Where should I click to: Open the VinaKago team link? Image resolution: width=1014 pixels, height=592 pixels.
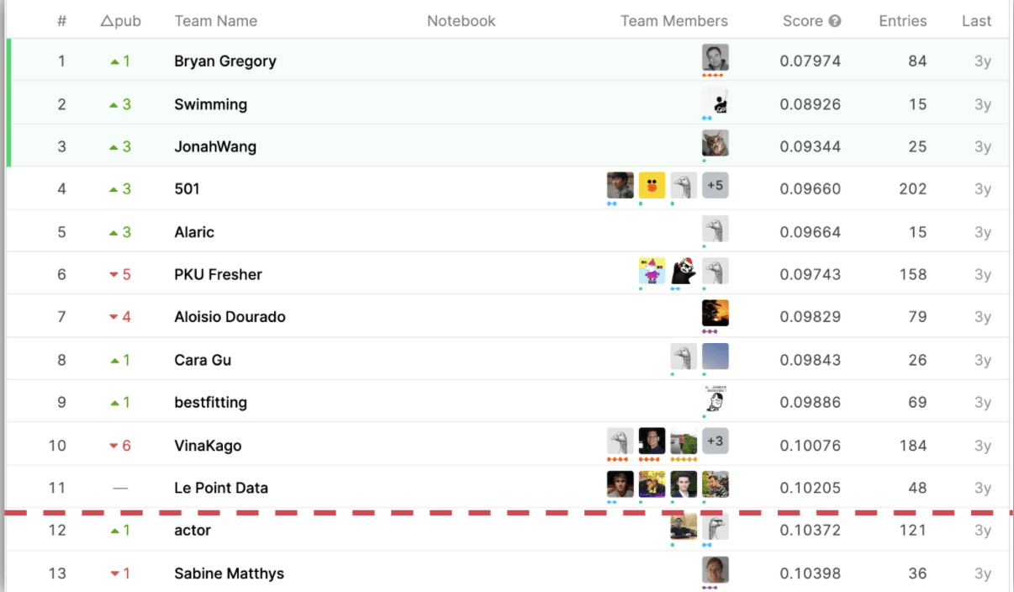click(208, 446)
